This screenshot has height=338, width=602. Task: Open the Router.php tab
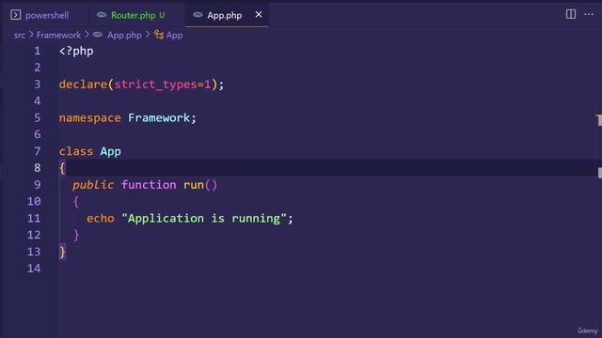point(133,15)
